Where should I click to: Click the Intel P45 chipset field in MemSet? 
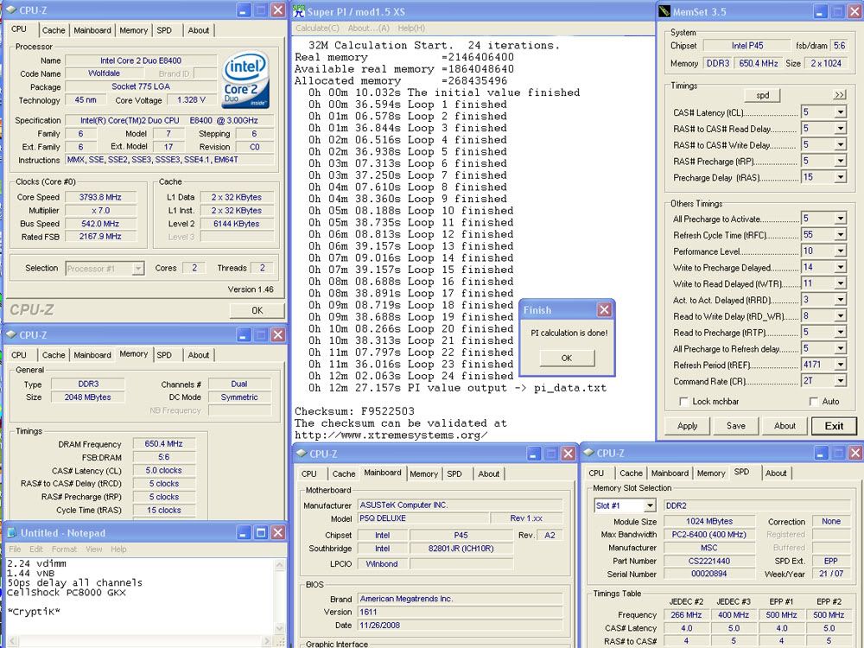tap(747, 46)
